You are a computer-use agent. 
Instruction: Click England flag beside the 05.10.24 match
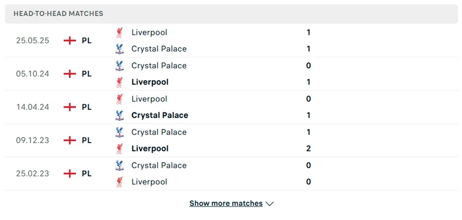70,74
